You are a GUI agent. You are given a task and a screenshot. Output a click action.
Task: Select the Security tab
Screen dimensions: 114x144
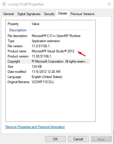click(x=49, y=14)
